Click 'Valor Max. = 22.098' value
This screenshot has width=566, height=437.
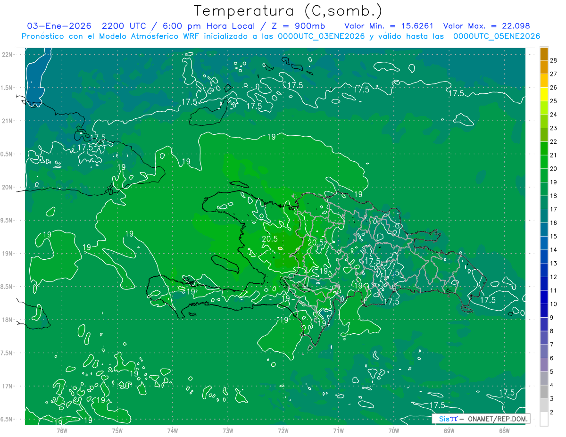click(x=487, y=26)
